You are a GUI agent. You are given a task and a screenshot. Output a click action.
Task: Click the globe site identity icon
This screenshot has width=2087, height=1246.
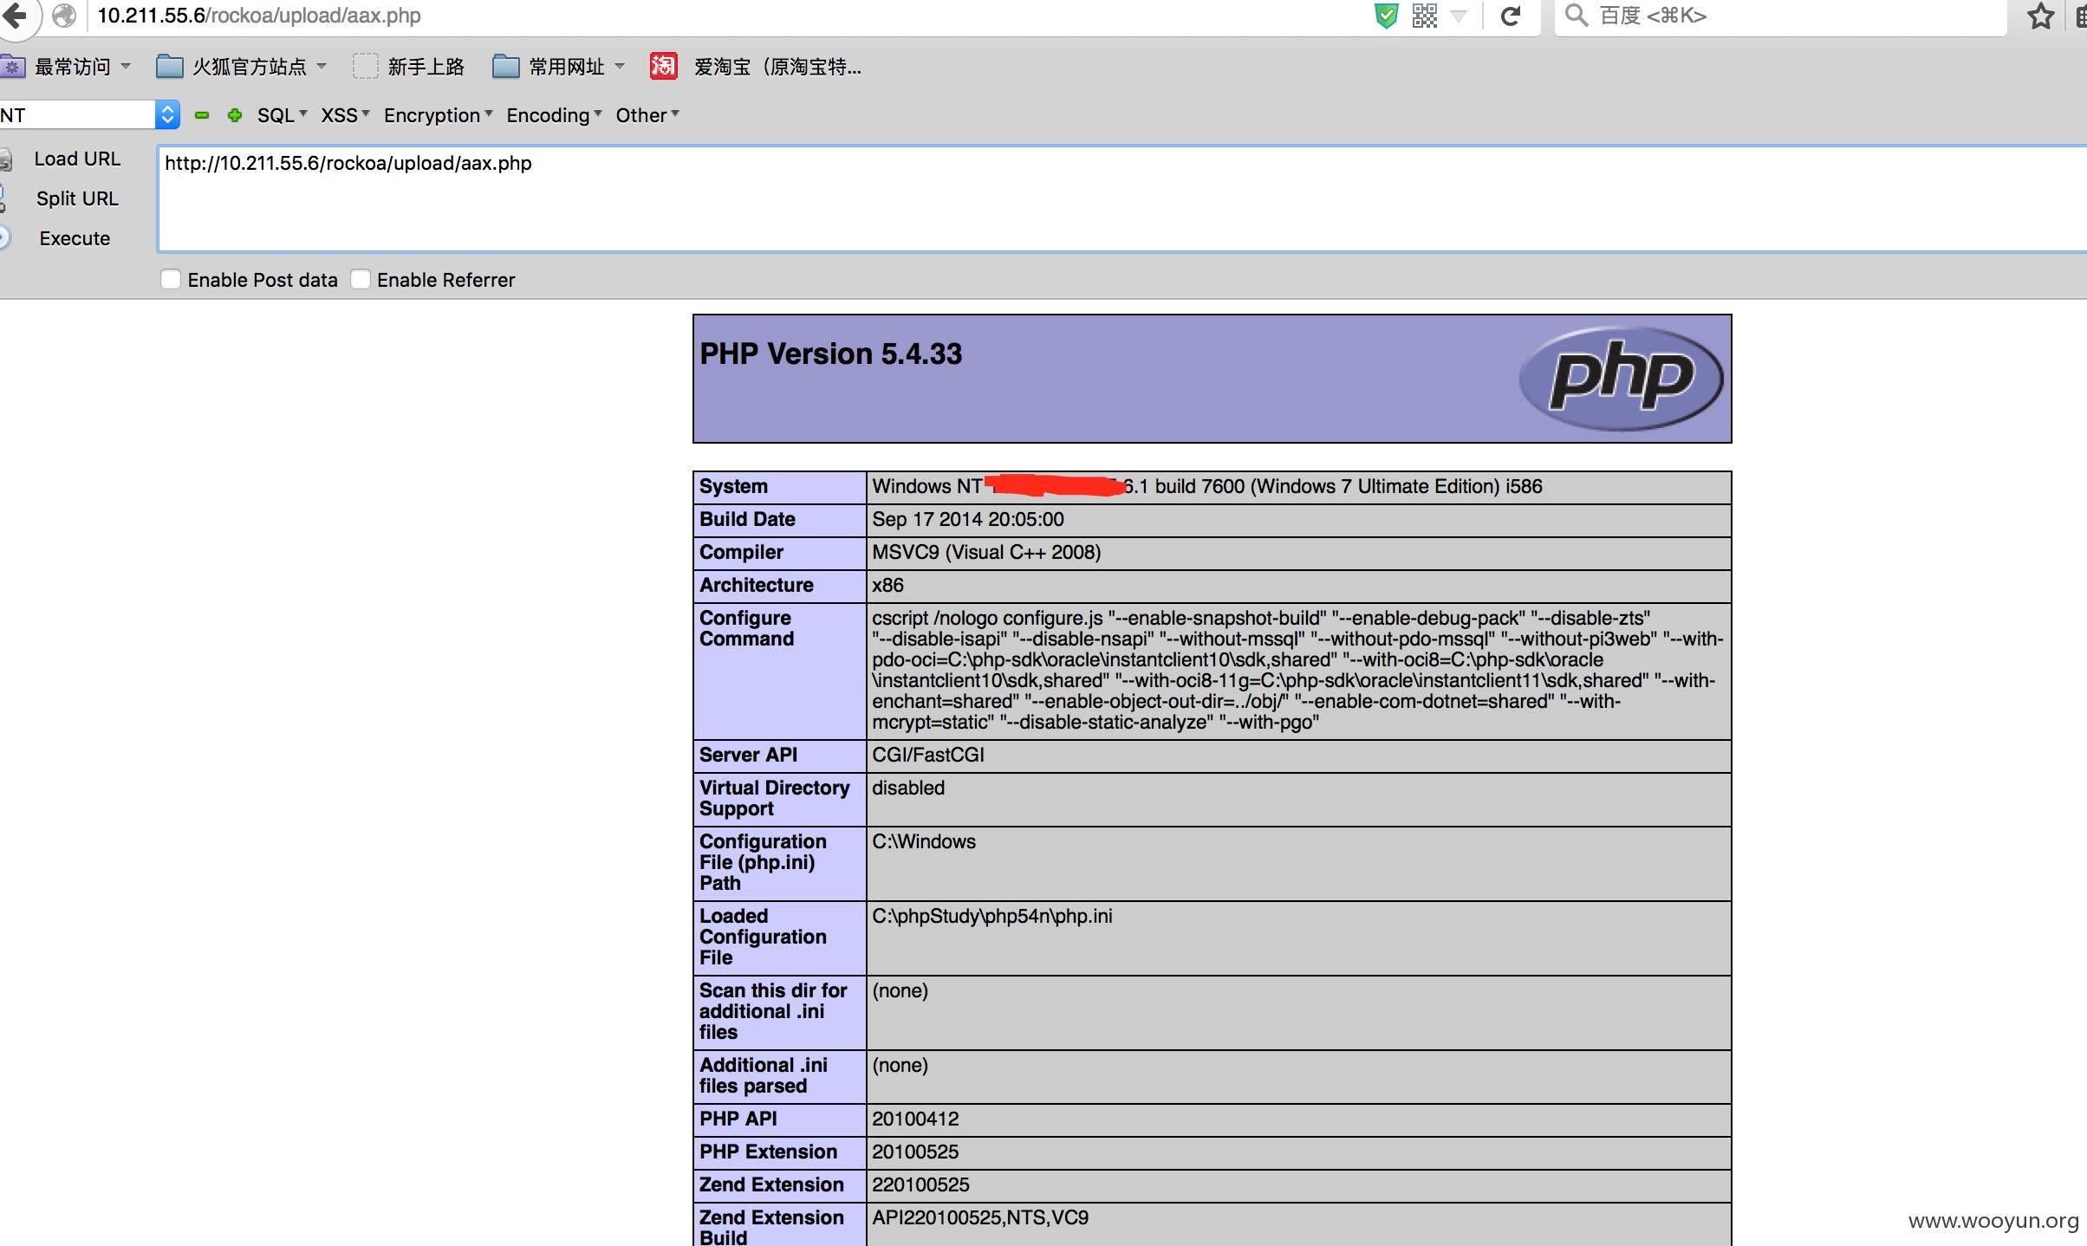pos(64,16)
